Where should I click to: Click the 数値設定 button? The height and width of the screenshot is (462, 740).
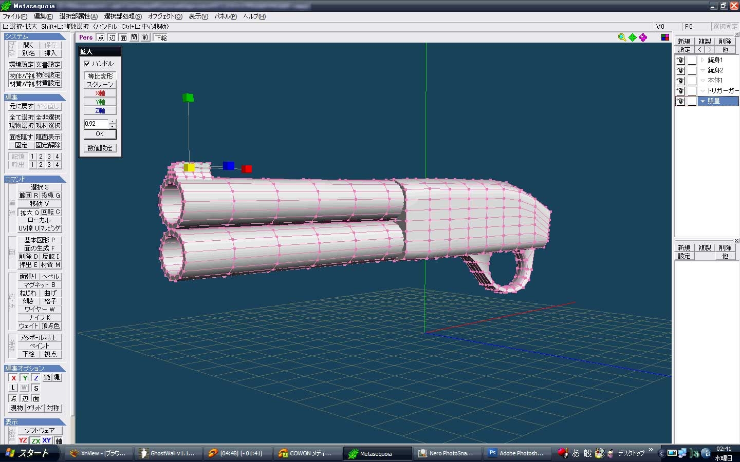point(100,148)
